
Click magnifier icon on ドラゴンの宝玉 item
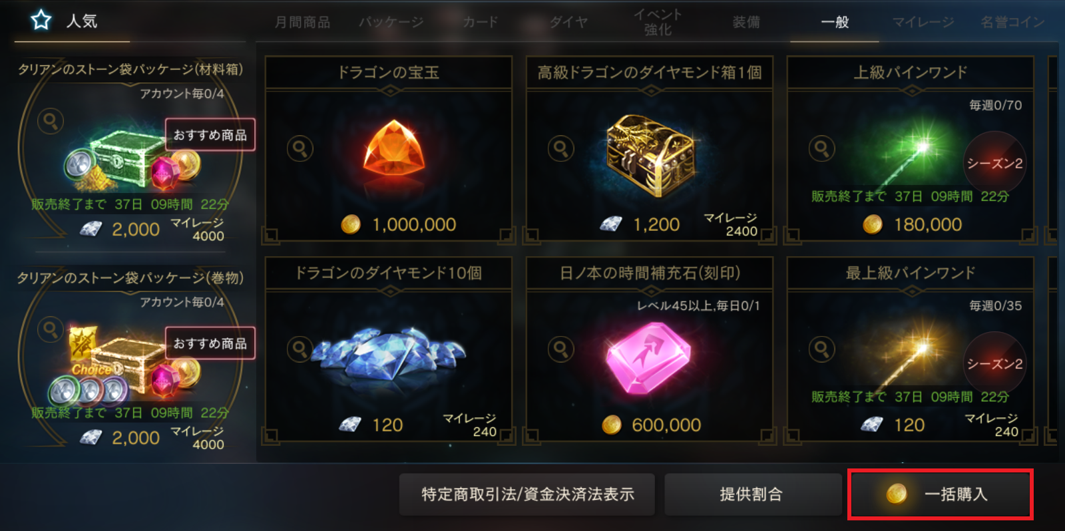[x=300, y=148]
